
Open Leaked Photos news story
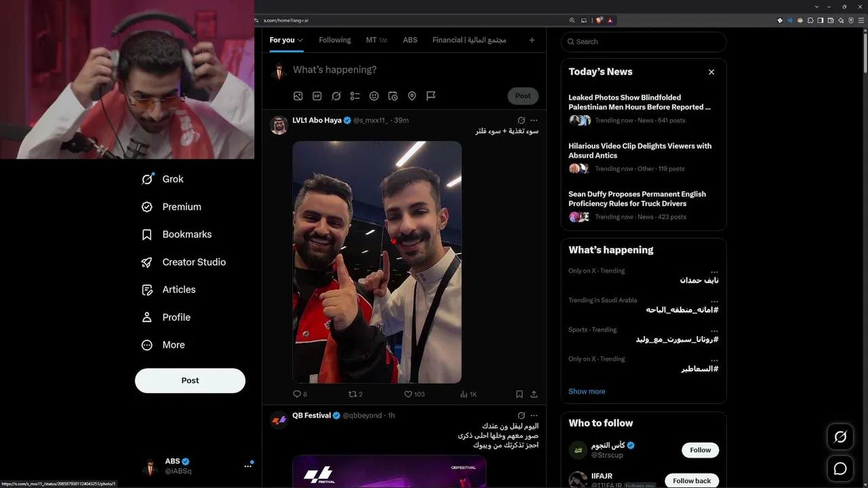tap(639, 102)
